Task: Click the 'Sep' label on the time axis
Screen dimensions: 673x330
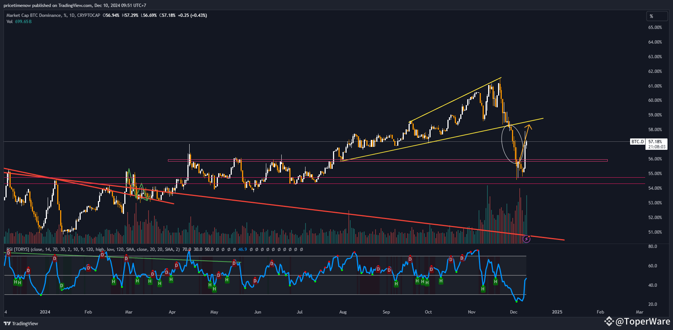Action: (386, 312)
